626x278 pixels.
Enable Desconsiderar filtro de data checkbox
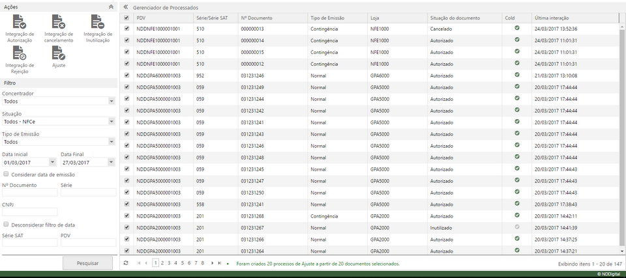click(x=6, y=224)
